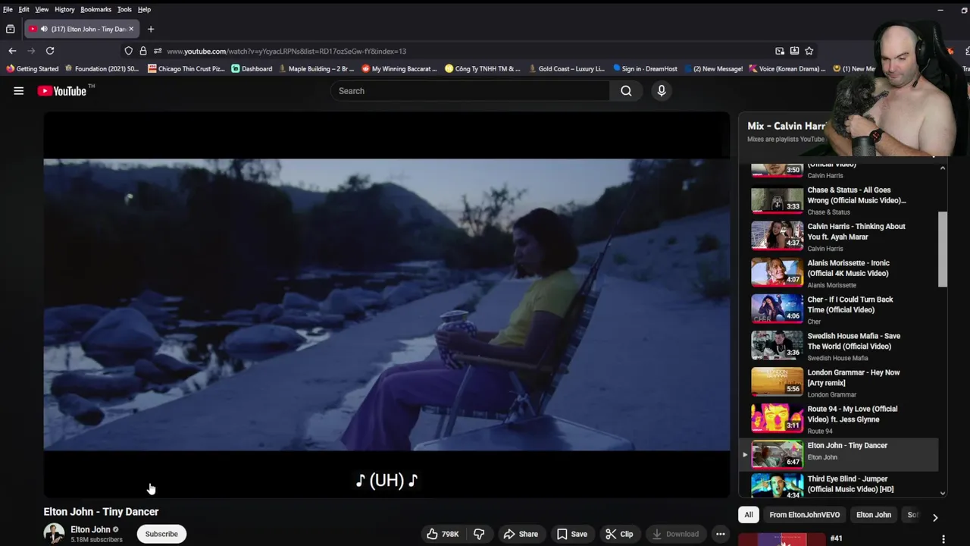Open options for video #41 in recommendations
Image resolution: width=970 pixels, height=546 pixels.
tap(943, 539)
